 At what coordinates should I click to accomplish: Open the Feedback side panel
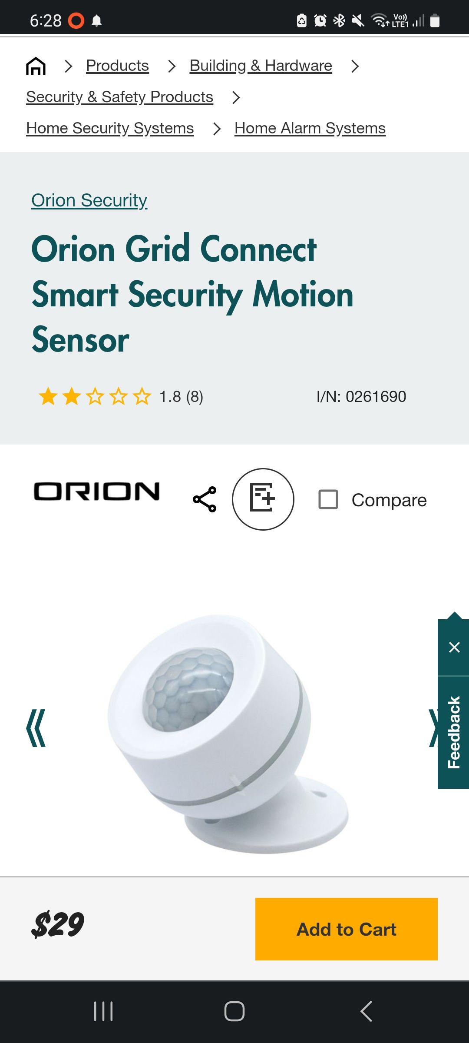(454, 732)
